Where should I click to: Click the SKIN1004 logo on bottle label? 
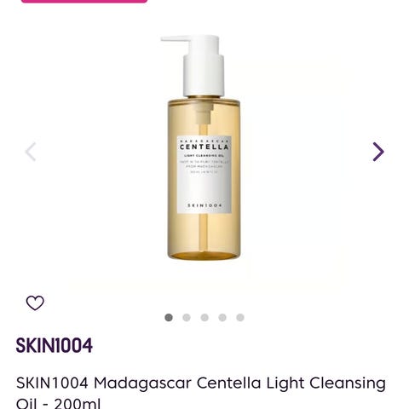204,205
